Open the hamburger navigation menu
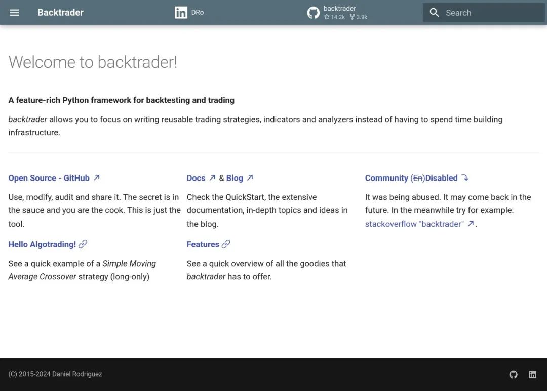The width and height of the screenshot is (547, 391). coord(14,13)
